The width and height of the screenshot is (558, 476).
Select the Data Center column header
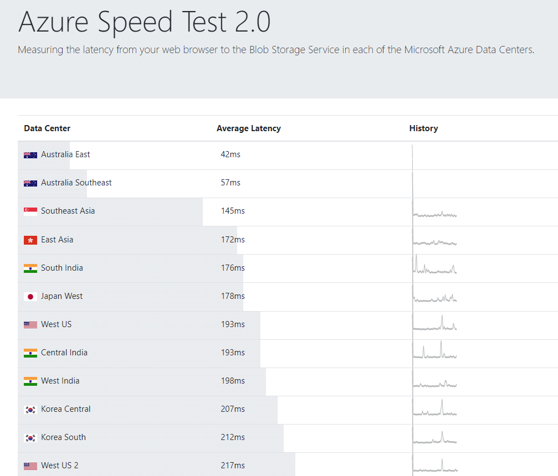pos(47,128)
